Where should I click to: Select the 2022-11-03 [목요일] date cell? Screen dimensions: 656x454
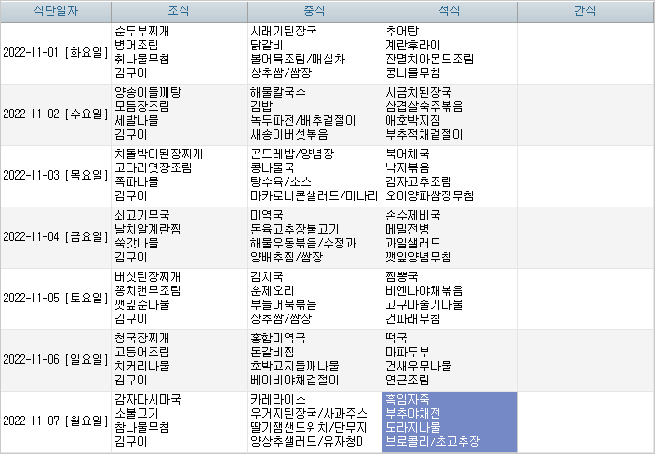pos(56,175)
